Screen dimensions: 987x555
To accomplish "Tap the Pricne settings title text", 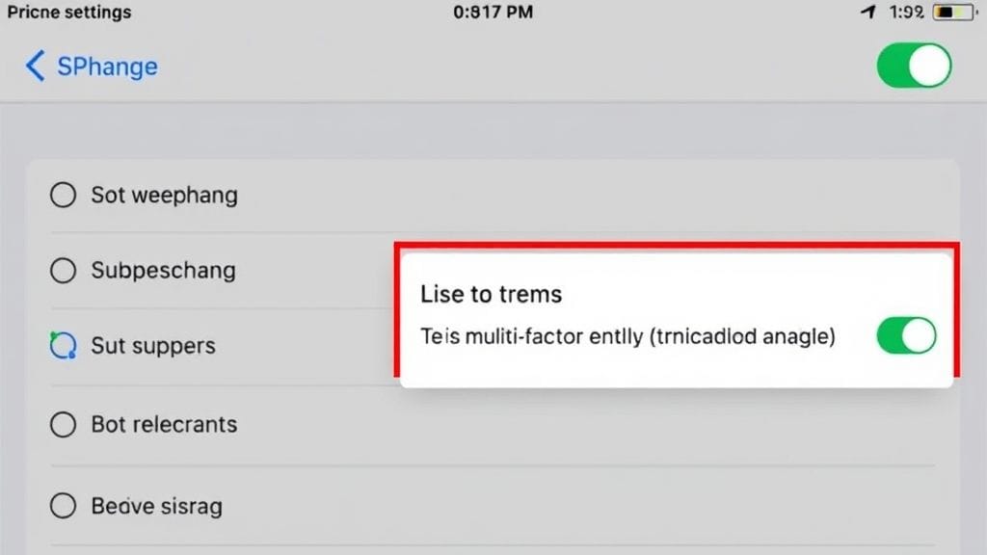I will (69, 12).
